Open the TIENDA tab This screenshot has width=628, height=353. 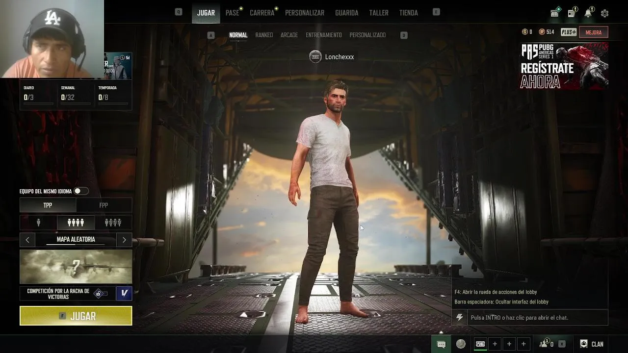pyautogui.click(x=409, y=13)
